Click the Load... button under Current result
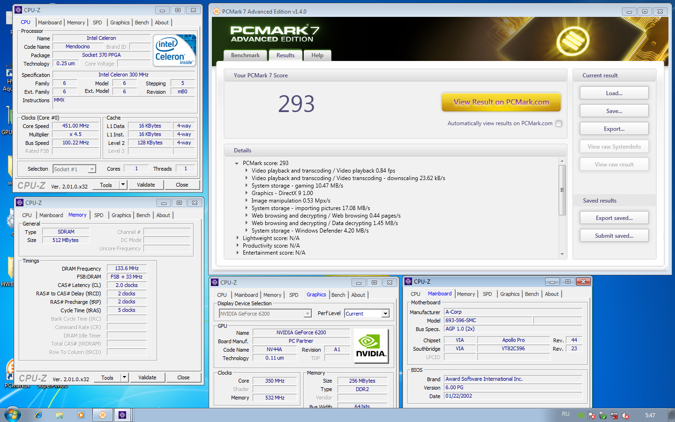Viewport: 675px width, 422px height. pos(614,93)
